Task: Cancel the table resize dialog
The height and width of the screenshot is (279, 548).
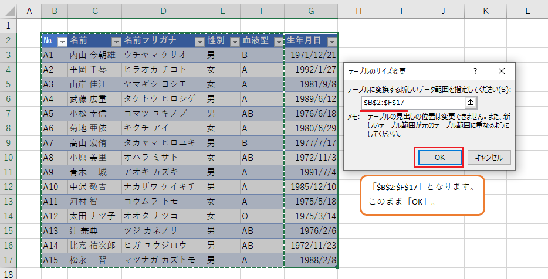Action: pyautogui.click(x=489, y=158)
